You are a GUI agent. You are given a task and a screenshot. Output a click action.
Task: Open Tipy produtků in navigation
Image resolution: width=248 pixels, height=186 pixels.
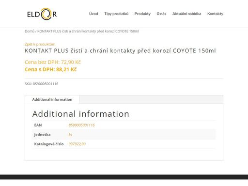pyautogui.click(x=116, y=14)
